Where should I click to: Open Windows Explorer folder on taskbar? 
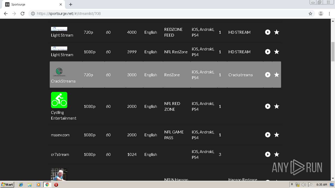[x=30, y=185]
